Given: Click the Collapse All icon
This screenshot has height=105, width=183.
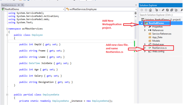Looking at the screenshot, I should click(x=172, y=10).
